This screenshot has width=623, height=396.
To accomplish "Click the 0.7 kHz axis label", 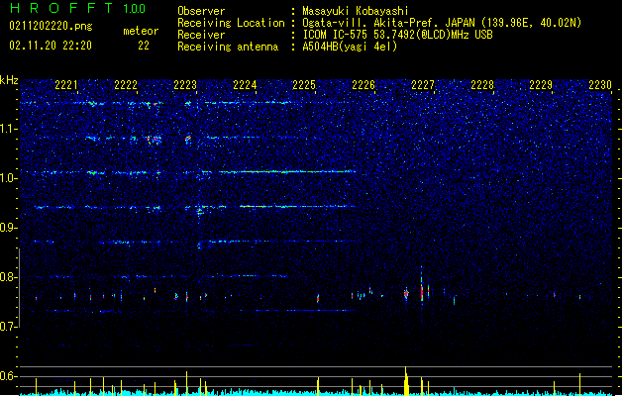I will tap(8, 327).
